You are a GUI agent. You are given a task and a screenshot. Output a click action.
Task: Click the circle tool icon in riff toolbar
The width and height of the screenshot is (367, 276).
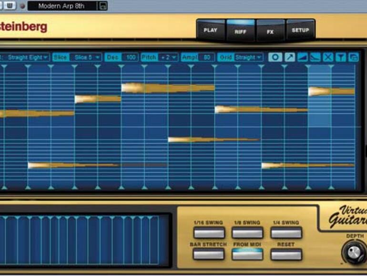click(x=275, y=57)
